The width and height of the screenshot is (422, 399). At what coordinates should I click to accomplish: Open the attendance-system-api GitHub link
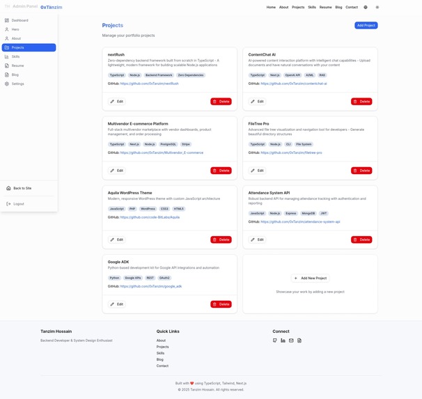(x=300, y=222)
